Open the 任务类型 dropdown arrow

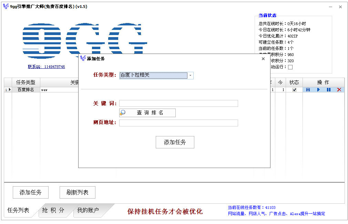point(190,76)
